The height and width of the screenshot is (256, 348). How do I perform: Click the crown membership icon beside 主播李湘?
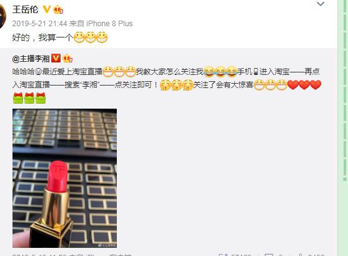pos(67,59)
